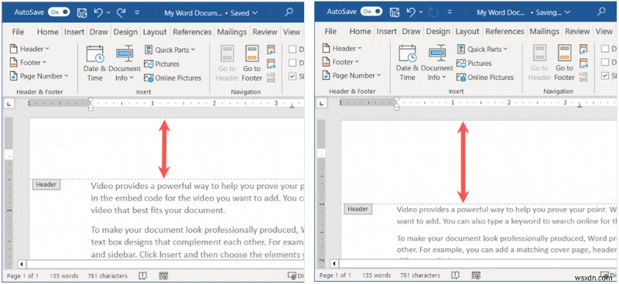
Task: Click Page 1 of 1 in left status bar
Action: [23, 275]
